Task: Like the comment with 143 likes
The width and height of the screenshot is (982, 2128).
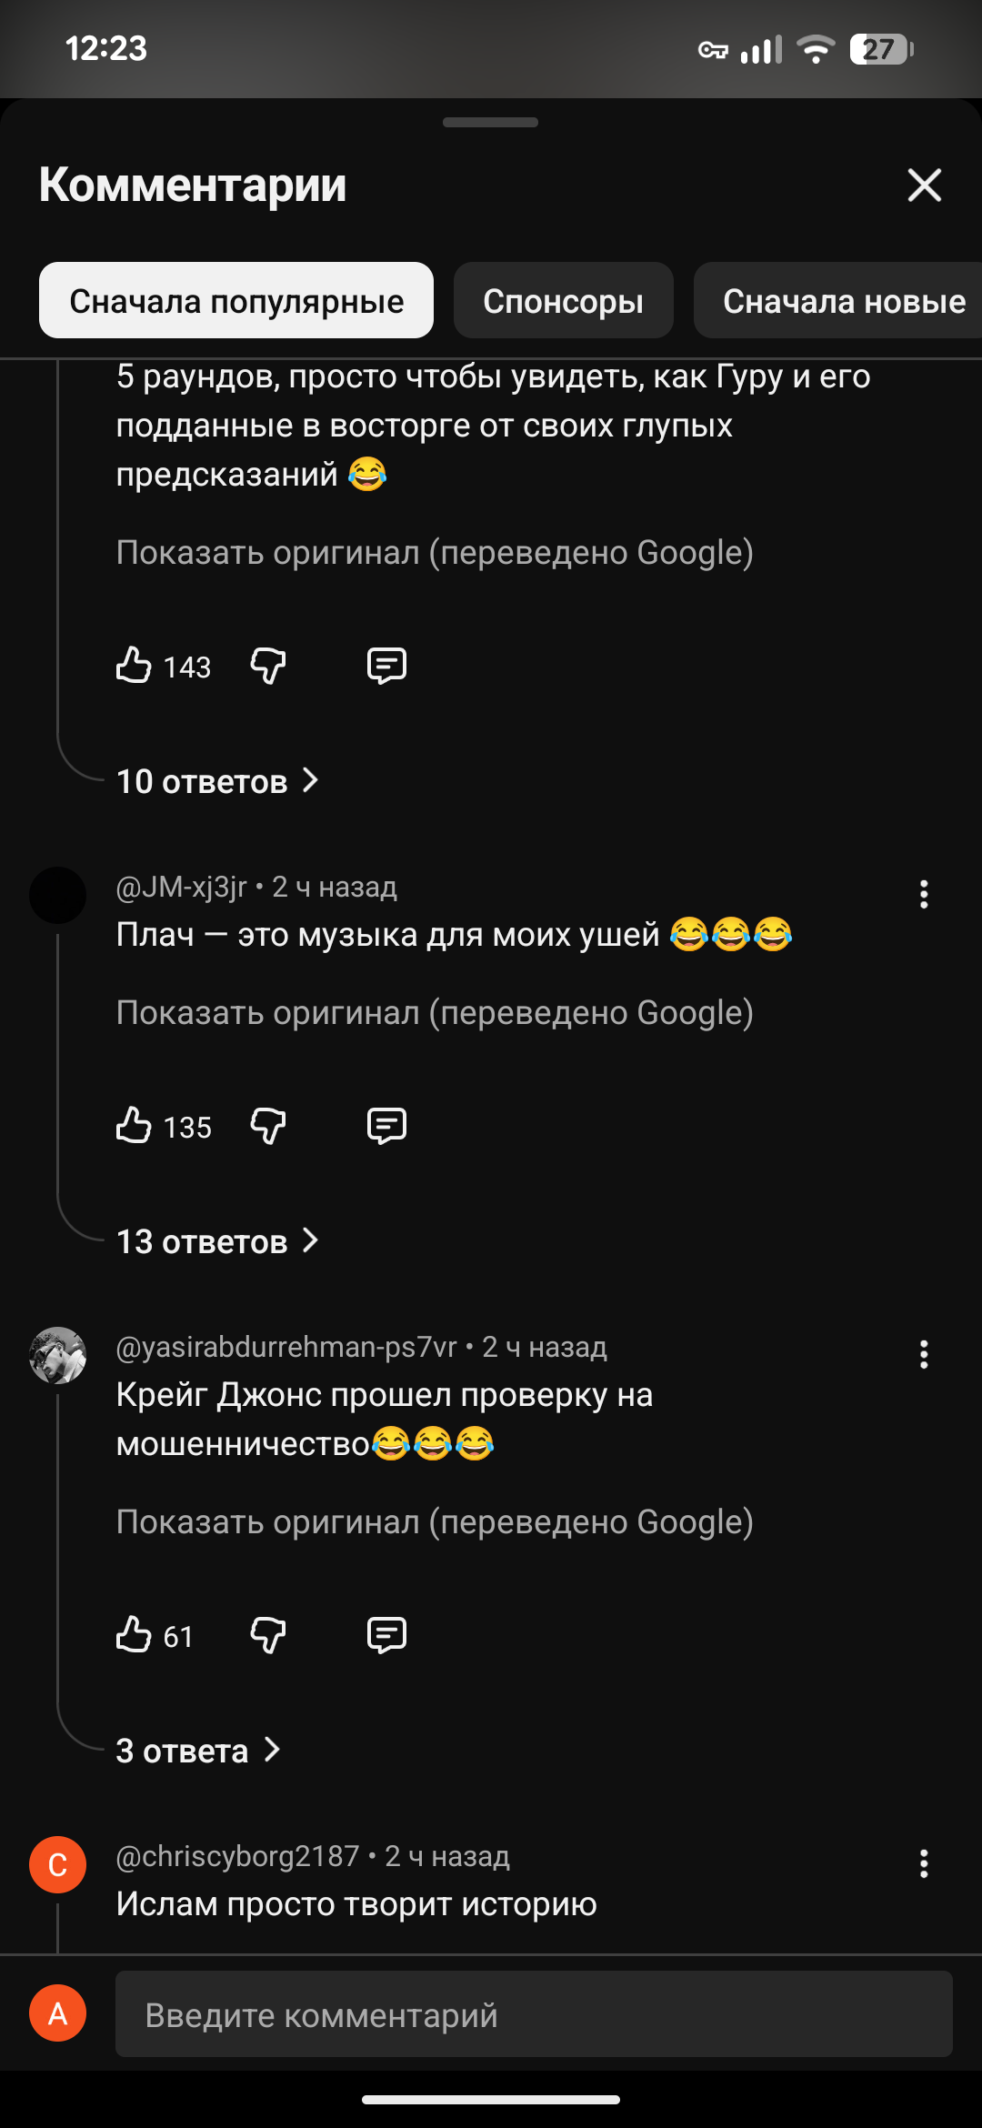Action: (134, 666)
